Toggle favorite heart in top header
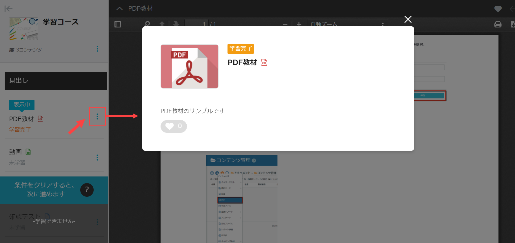Screen dimensions: 515x243 pyautogui.click(x=498, y=9)
